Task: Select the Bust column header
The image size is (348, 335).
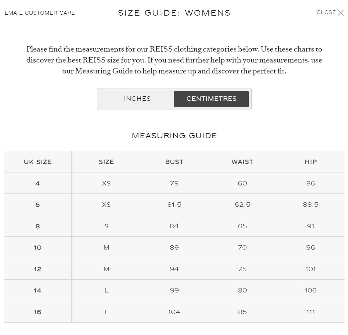Action: point(174,162)
